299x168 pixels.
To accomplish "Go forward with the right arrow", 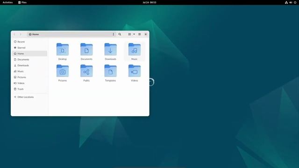I will pyautogui.click(x=21, y=34).
